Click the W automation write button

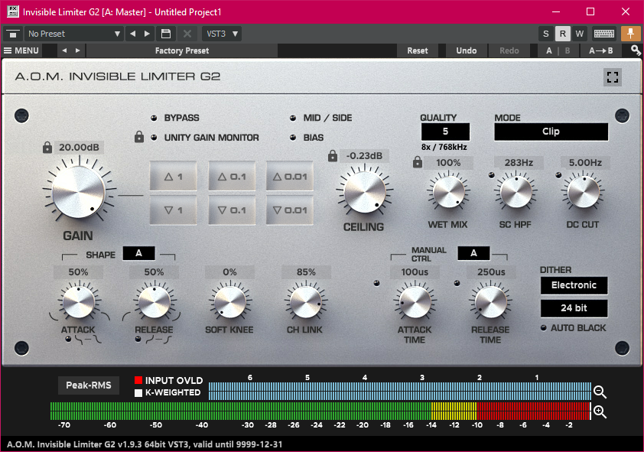[580, 34]
